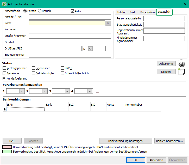
Task: Switch to the Telefon tab
Action: click(122, 12)
